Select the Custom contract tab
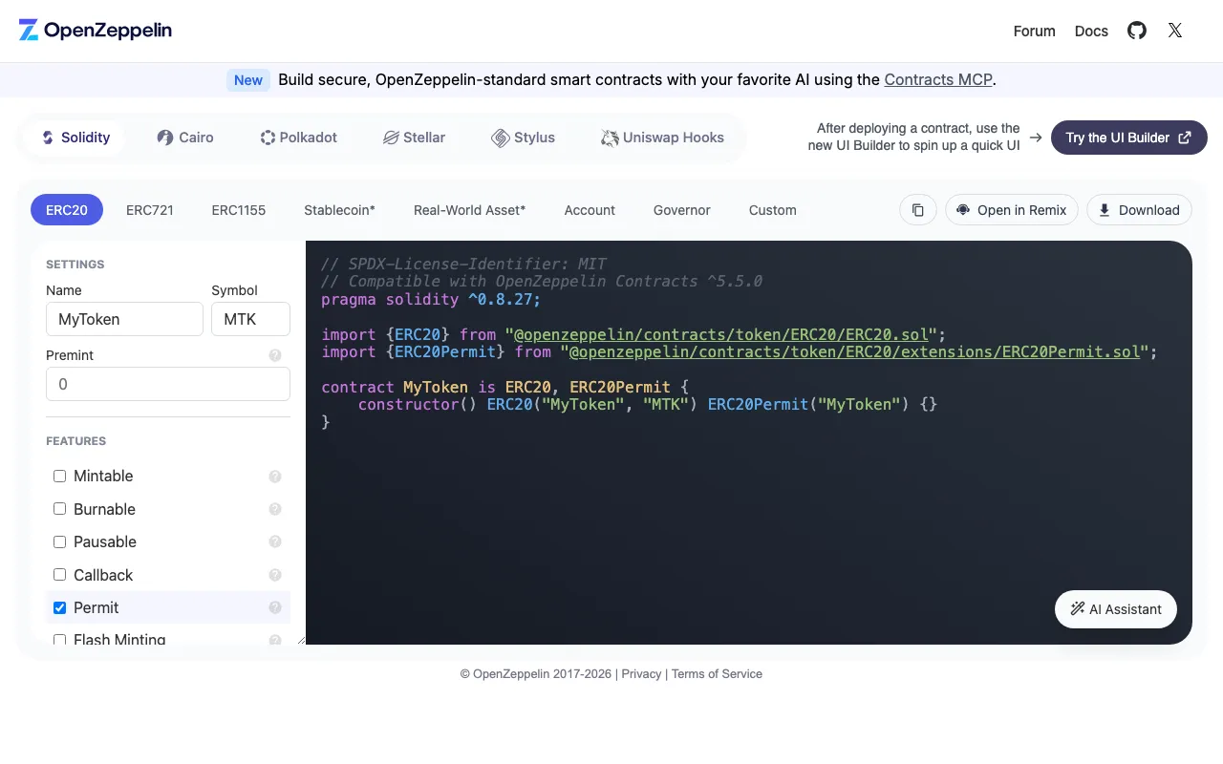 773,210
